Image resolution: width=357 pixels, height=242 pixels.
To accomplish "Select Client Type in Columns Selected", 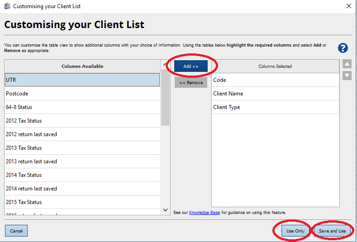I will point(275,107).
